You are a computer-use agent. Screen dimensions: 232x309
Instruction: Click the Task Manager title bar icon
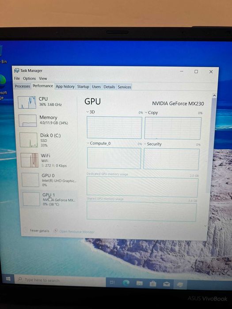point(17,71)
